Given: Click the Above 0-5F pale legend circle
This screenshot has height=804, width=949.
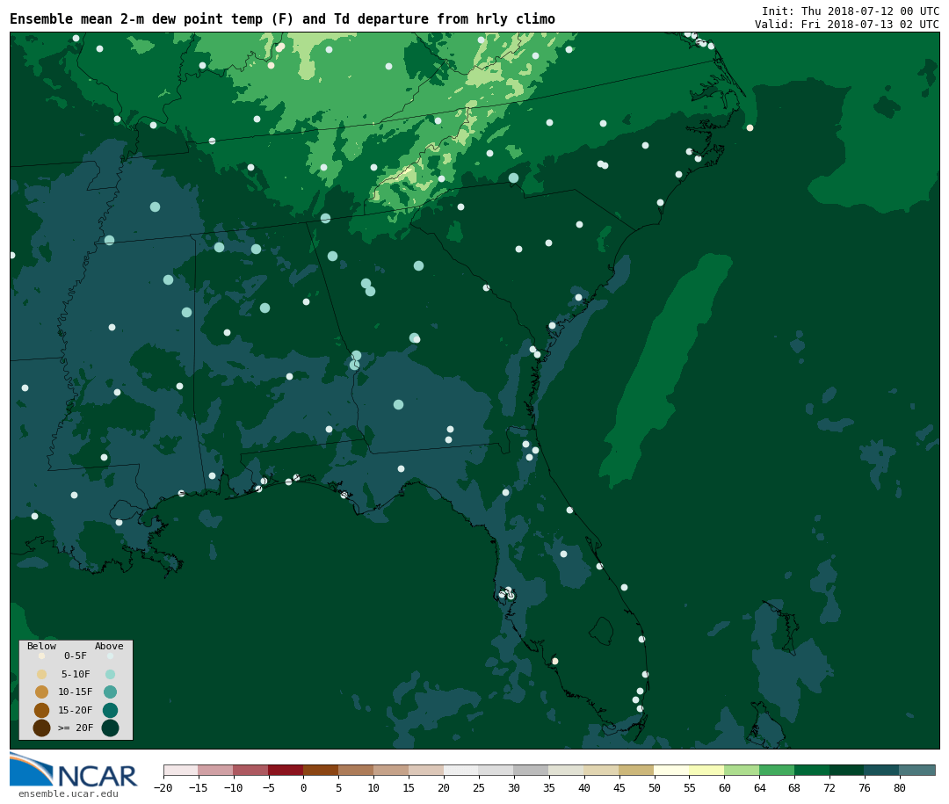Looking at the screenshot, I should (x=110, y=656).
